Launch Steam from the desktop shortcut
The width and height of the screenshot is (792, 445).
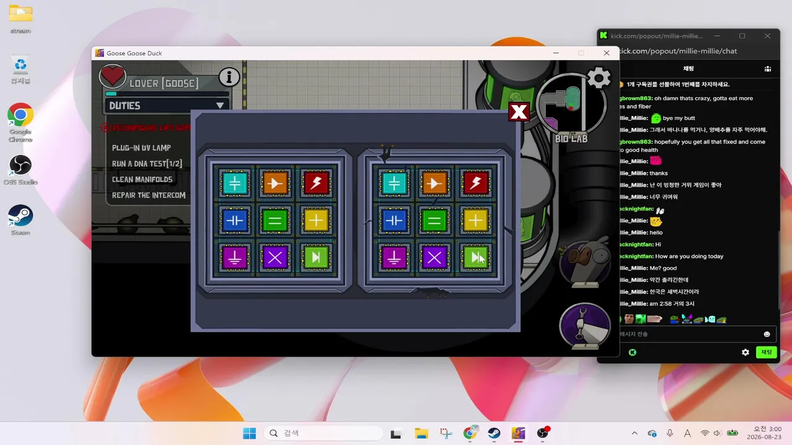20,220
